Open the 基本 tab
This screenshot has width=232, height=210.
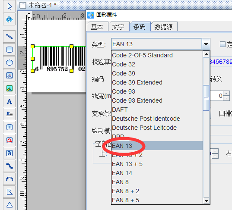pyautogui.click(x=97, y=27)
